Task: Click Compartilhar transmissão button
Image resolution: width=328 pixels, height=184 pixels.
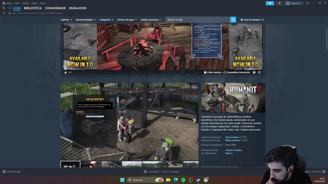Action: point(236,72)
